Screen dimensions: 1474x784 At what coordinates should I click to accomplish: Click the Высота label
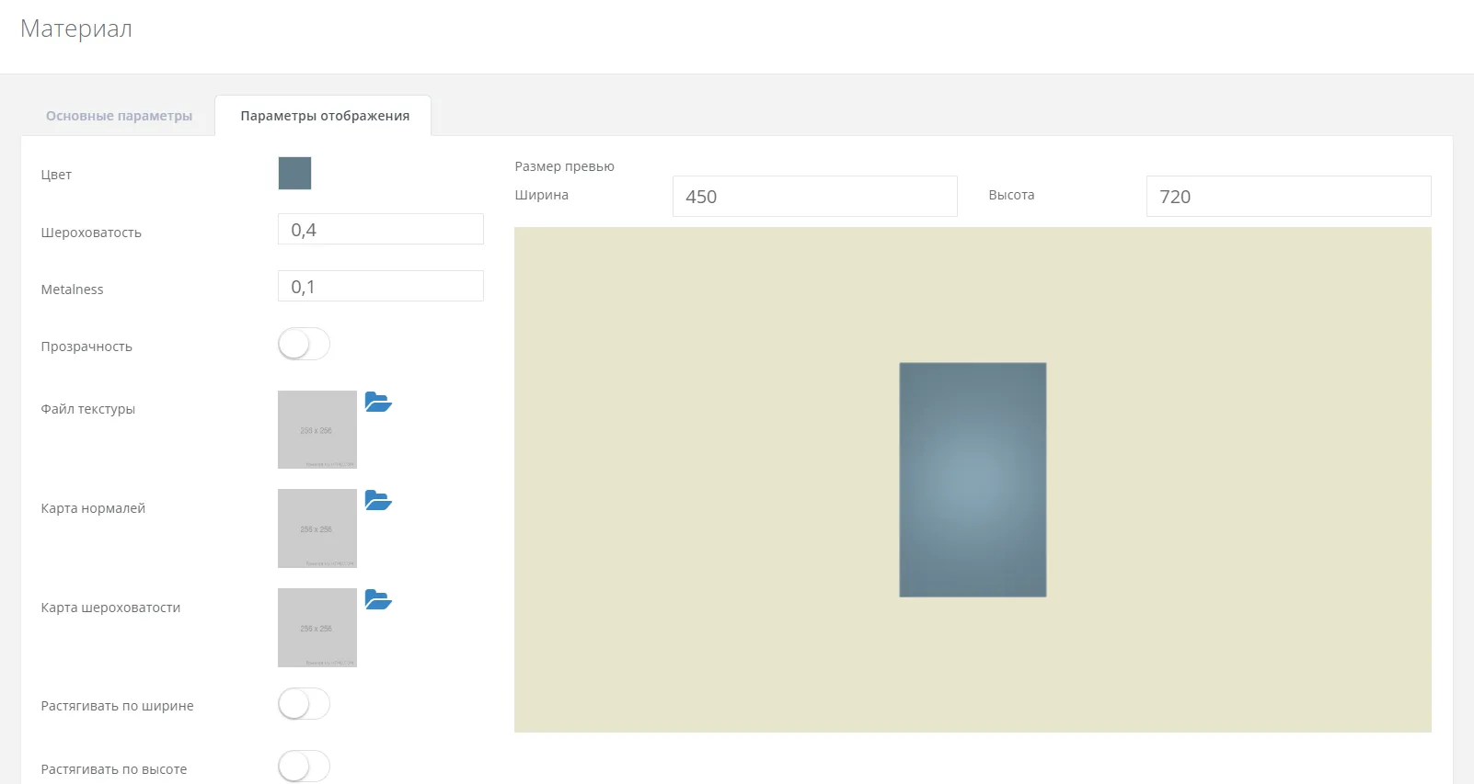(1011, 195)
